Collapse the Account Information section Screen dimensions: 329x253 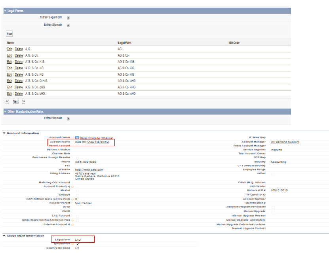point(4,133)
